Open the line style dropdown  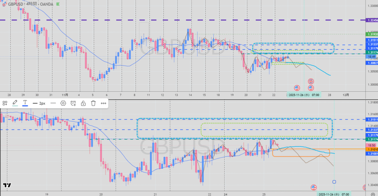point(53,103)
